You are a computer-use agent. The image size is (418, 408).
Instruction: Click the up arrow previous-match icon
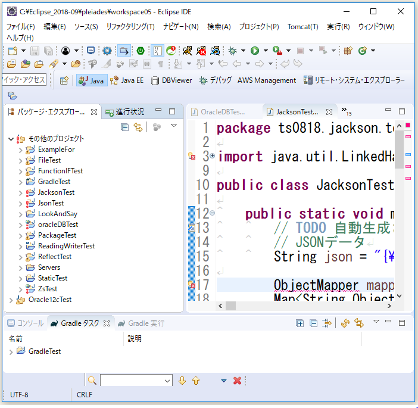pos(196,381)
